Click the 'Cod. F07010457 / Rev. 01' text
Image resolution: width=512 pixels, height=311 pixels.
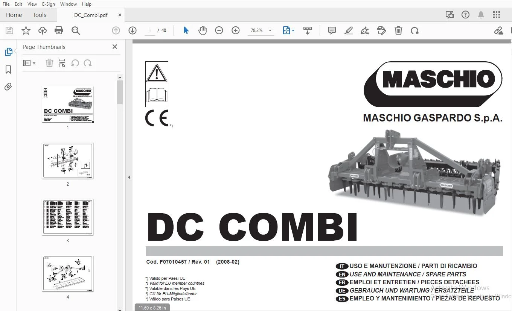point(178,262)
